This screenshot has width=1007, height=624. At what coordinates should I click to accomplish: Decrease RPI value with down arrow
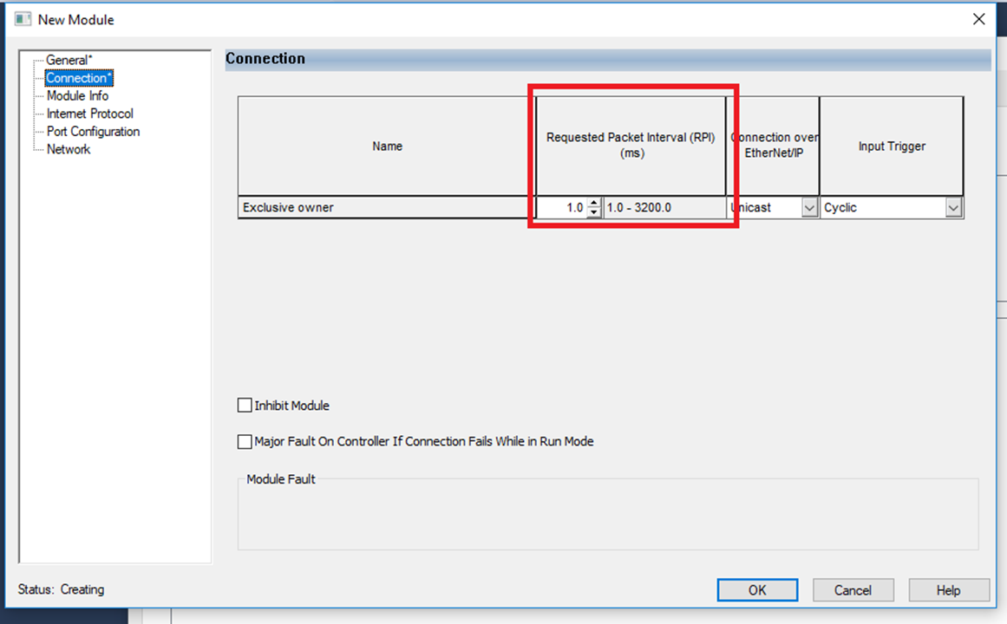593,212
